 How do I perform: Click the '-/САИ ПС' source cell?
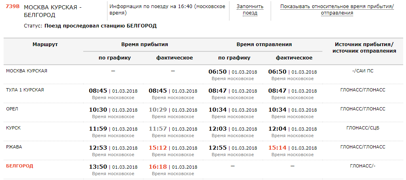tap(363, 71)
